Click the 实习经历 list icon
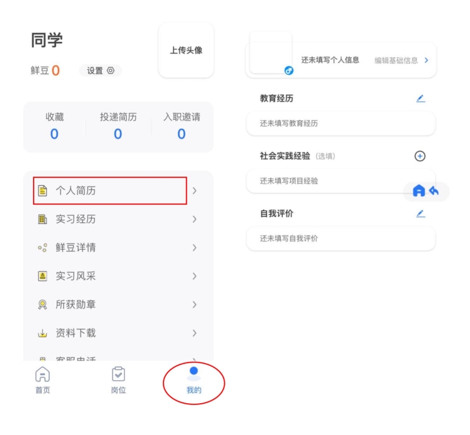470x435 pixels. click(42, 220)
